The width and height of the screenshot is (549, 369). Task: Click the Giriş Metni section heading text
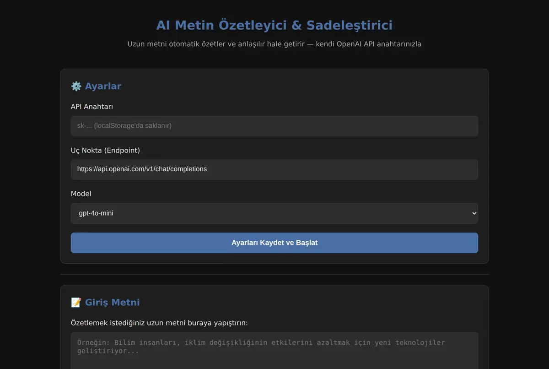click(113, 302)
